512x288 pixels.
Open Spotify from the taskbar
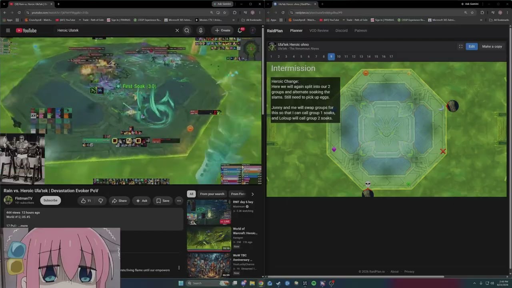[x=314, y=283]
